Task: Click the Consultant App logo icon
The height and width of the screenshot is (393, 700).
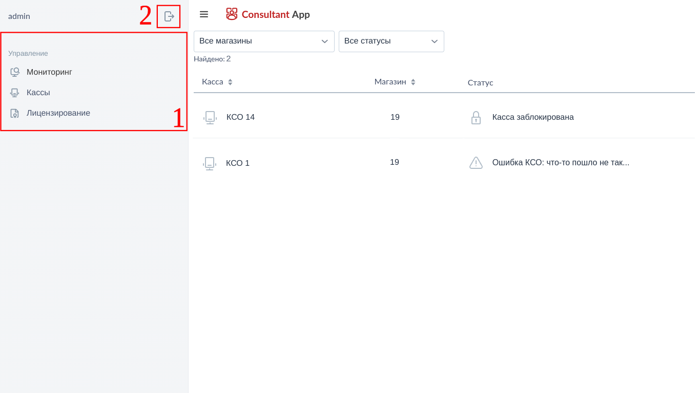Action: pos(232,14)
